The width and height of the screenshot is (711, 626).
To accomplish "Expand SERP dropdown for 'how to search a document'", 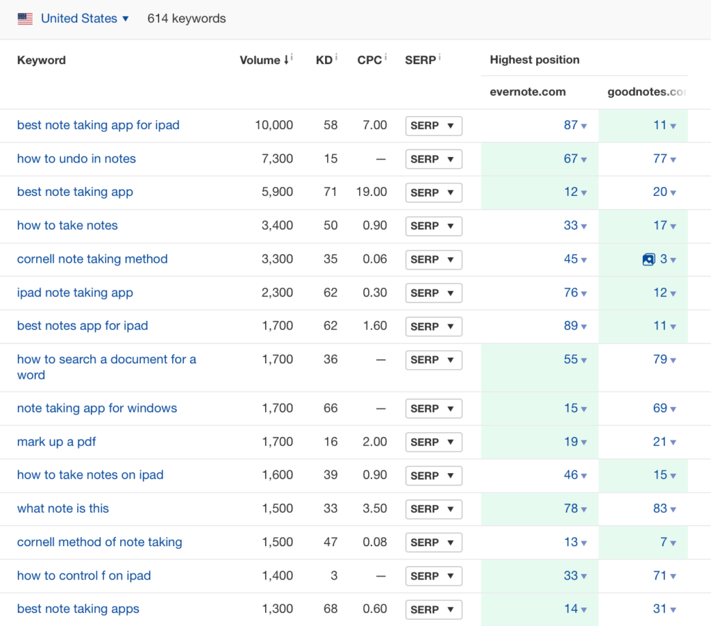I will pos(433,360).
